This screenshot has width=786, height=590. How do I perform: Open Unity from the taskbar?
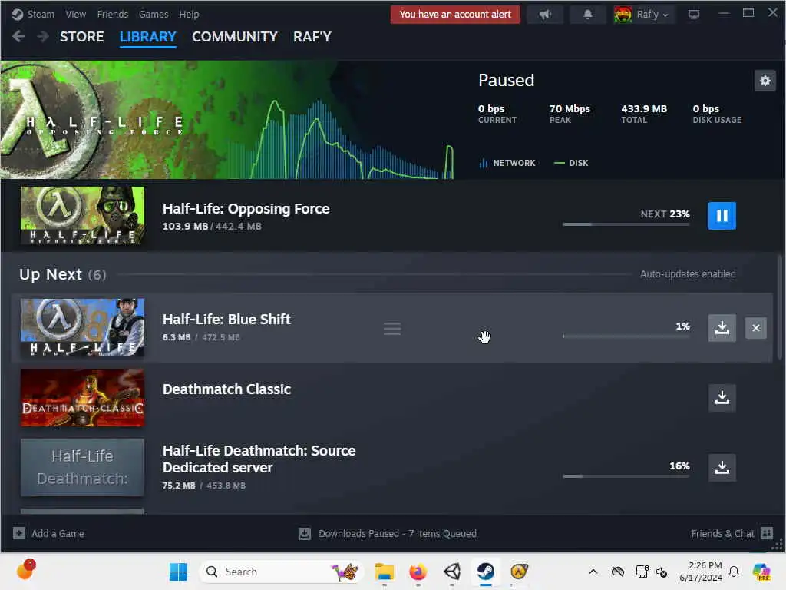451,572
